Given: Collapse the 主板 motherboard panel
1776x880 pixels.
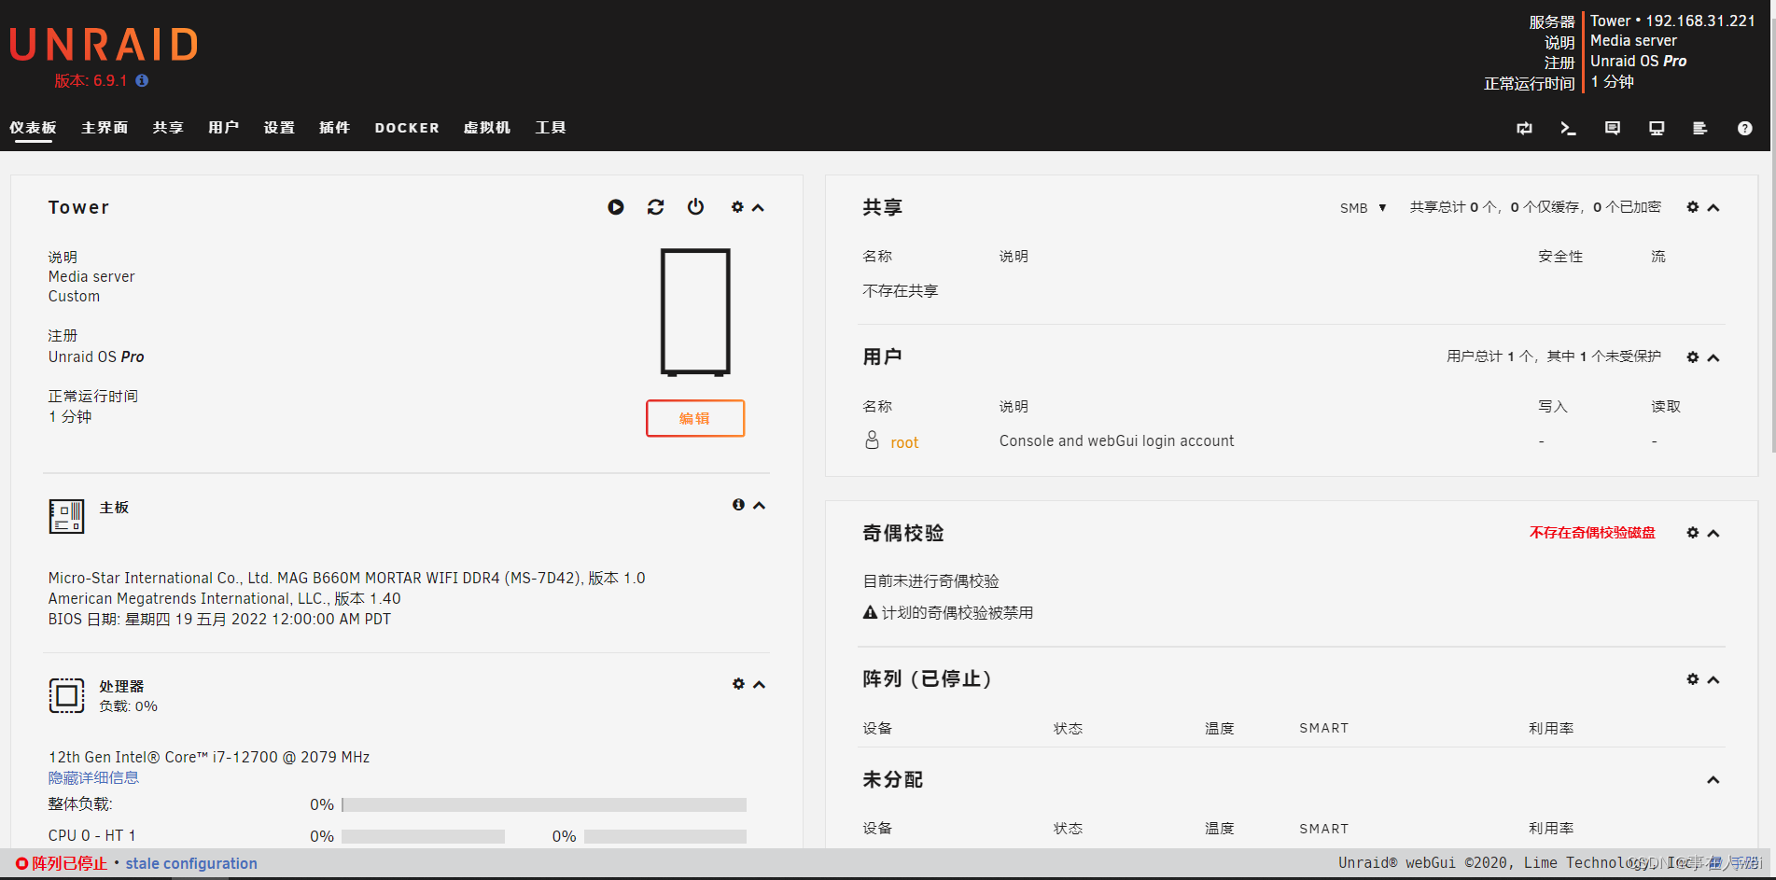Looking at the screenshot, I should pyautogui.click(x=759, y=505).
